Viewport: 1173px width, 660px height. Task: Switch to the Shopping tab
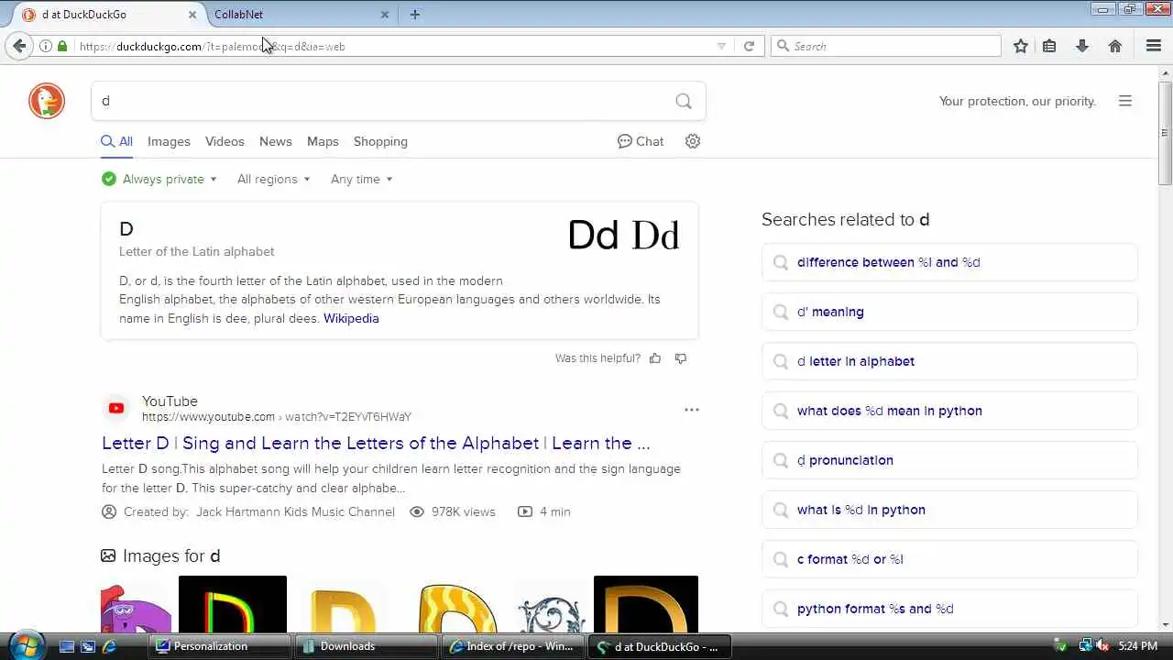380,141
